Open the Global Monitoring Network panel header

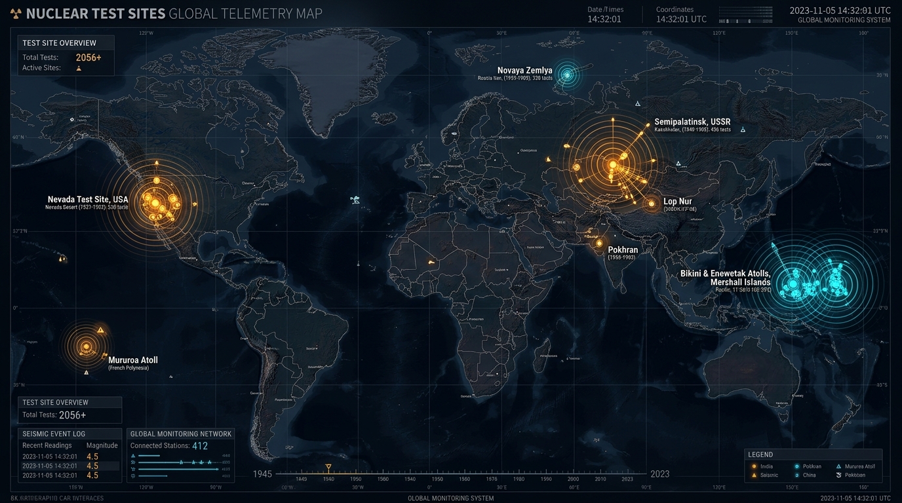point(180,434)
